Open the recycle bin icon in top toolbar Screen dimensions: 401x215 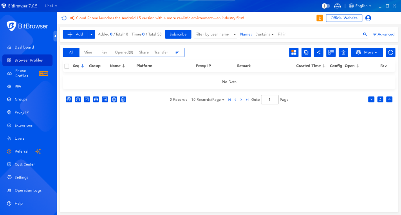tap(343, 52)
